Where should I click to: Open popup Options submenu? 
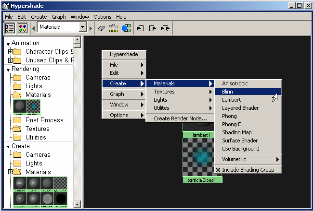pos(124,115)
